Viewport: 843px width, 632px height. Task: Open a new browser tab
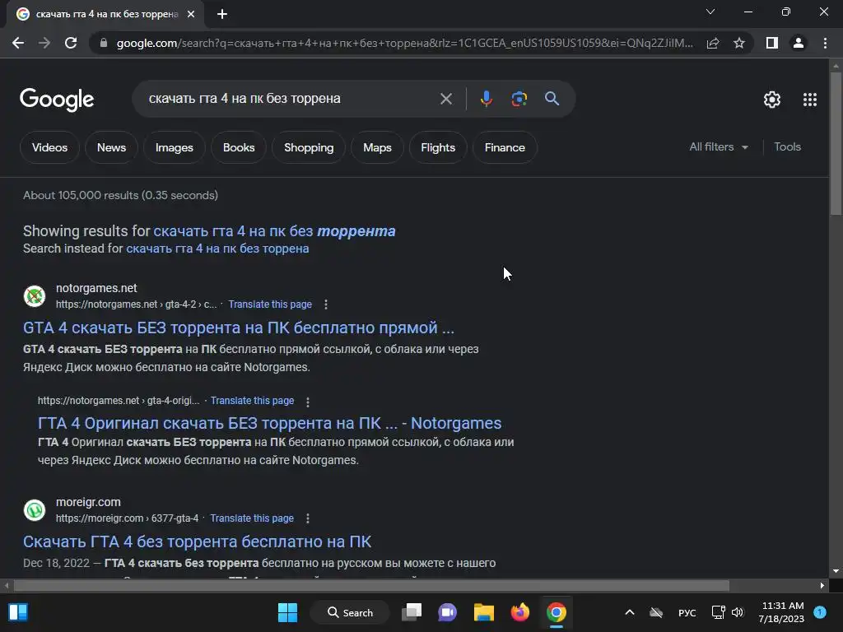click(222, 14)
